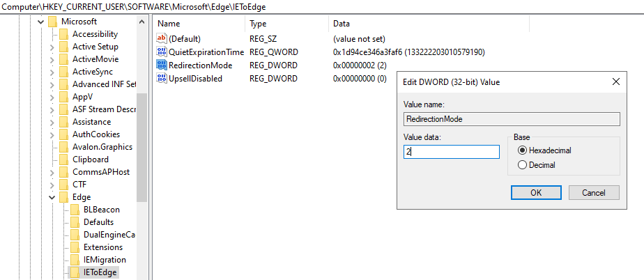Click the AuthCookies folder icon
This screenshot has width=644, height=280.
coord(63,134)
